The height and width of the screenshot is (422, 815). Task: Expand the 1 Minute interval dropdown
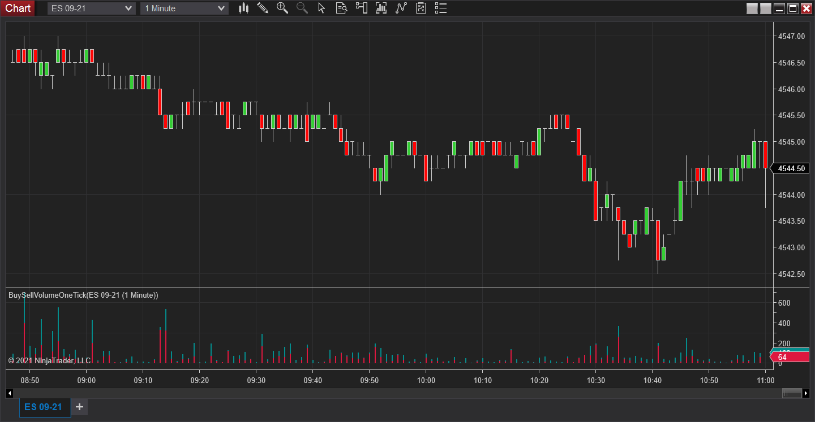221,8
